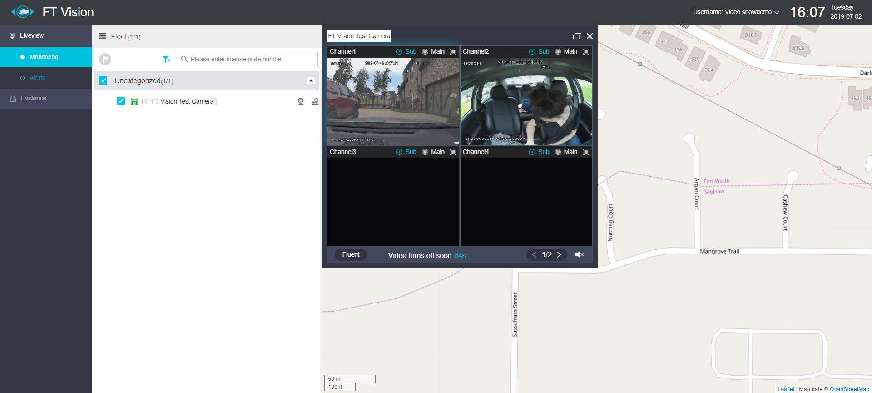Viewport: 872px width, 393px height.
Task: Select Main stream for Channel2
Action: point(566,51)
